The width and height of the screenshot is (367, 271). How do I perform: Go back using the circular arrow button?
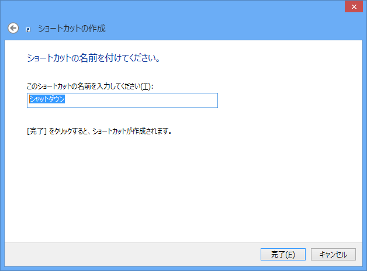point(13,28)
